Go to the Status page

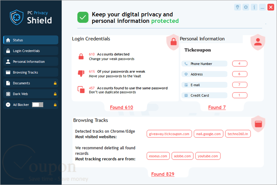31,40
